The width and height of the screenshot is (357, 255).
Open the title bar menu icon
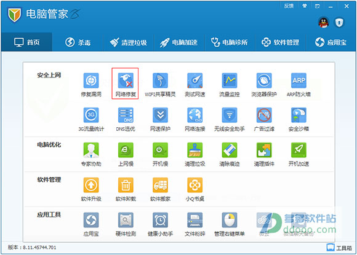click(317, 6)
